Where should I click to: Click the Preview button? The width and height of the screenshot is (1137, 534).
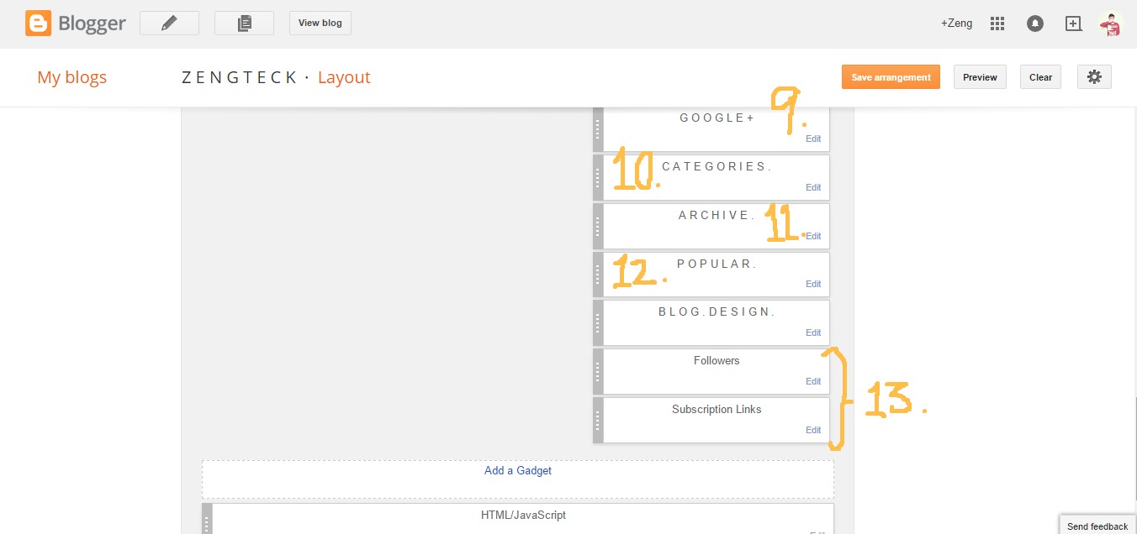point(980,77)
